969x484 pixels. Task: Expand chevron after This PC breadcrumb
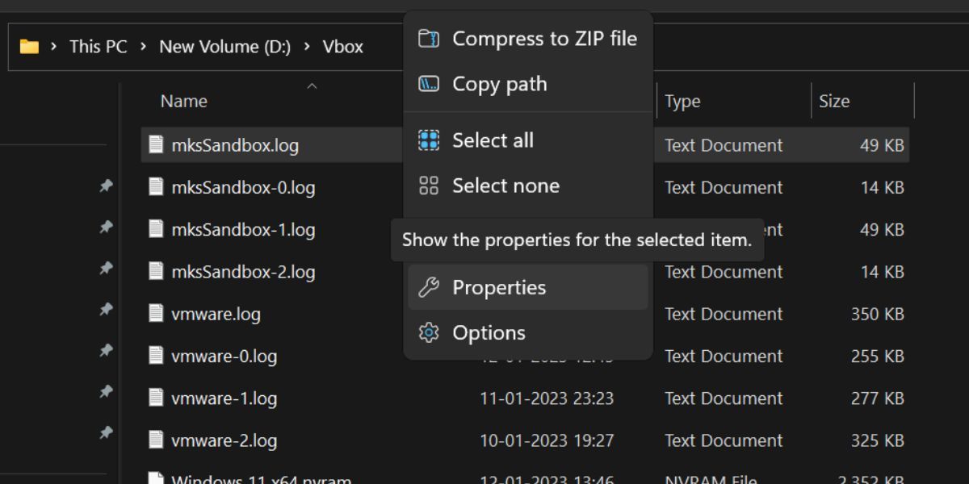[x=143, y=47]
